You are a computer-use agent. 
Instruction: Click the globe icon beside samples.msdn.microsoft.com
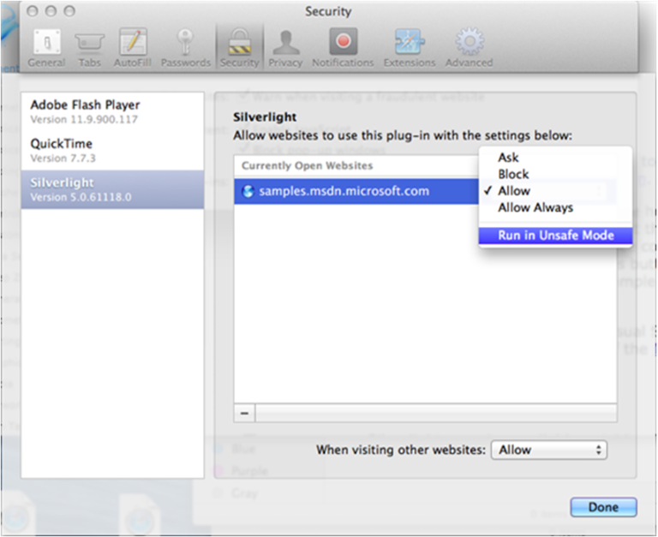[x=248, y=191]
